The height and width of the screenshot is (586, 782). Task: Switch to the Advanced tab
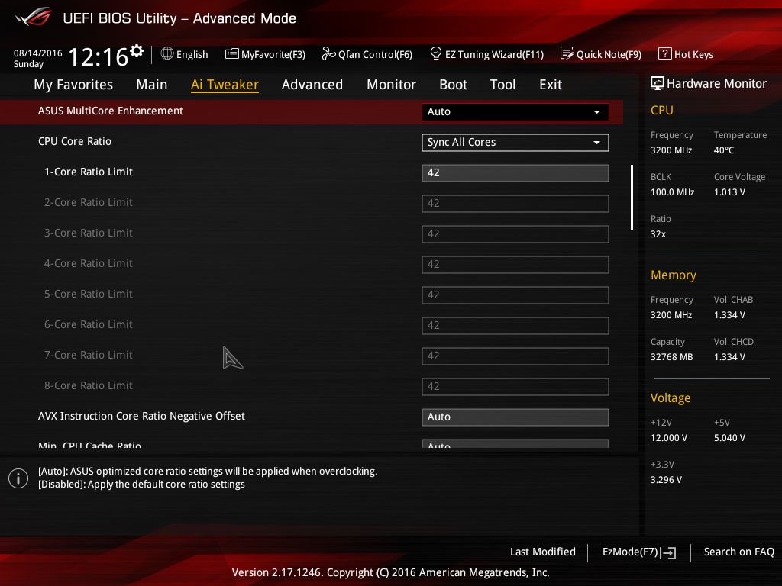[312, 85]
